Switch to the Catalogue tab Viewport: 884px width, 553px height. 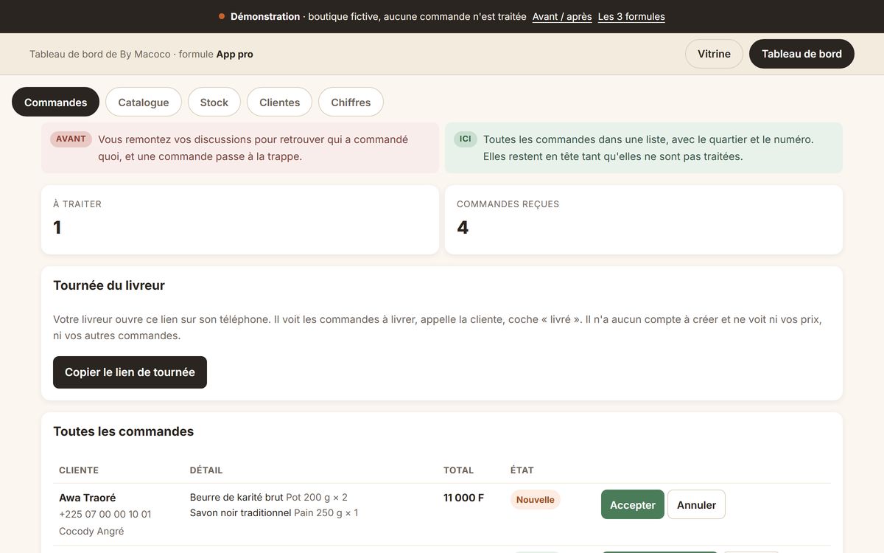click(144, 102)
